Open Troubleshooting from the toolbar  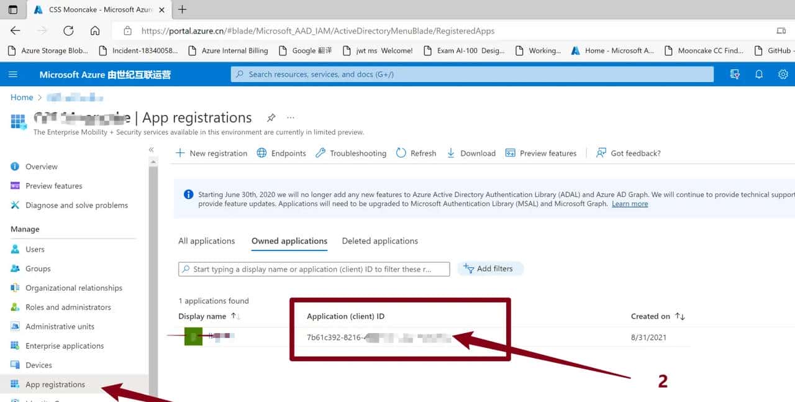click(x=351, y=153)
